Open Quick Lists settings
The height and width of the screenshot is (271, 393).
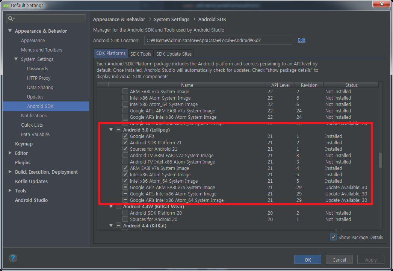pos(32,125)
